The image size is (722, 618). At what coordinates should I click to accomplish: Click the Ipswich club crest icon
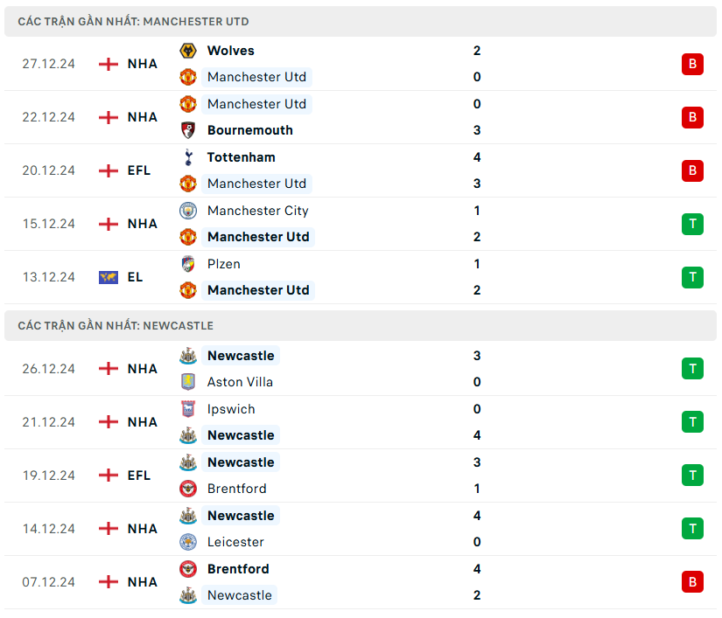tap(188, 409)
